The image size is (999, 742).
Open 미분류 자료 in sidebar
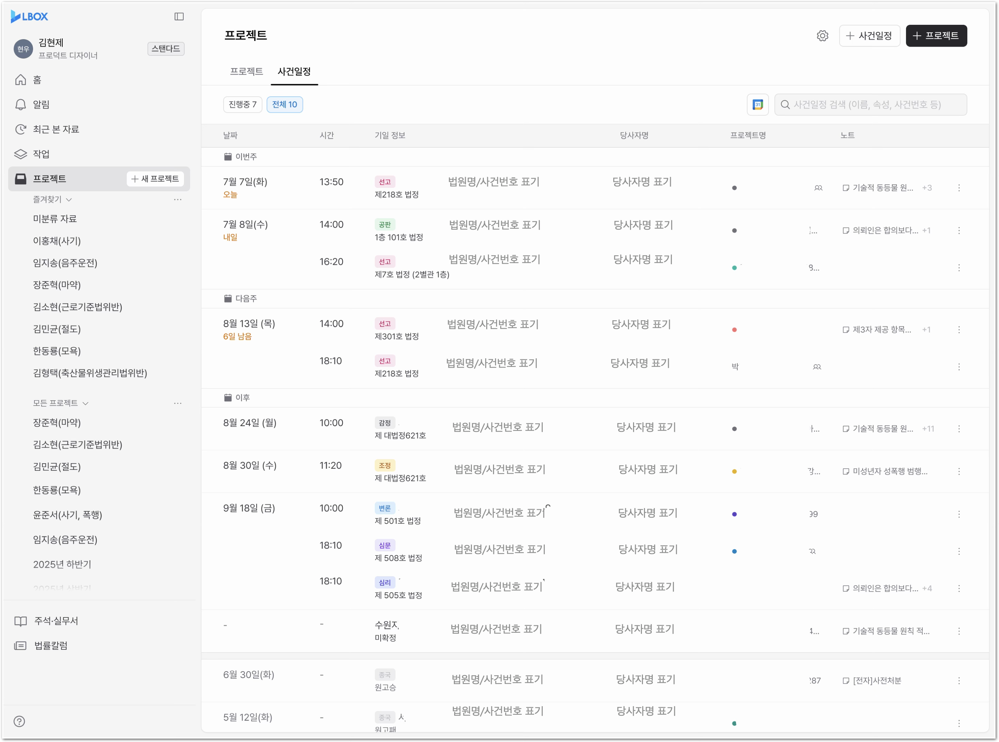click(55, 219)
